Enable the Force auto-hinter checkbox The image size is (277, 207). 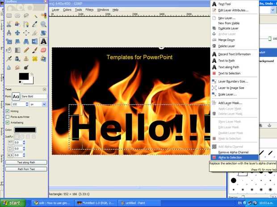pyautogui.click(x=8, y=117)
